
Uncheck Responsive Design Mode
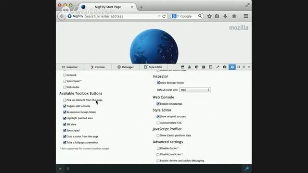(x=64, y=112)
